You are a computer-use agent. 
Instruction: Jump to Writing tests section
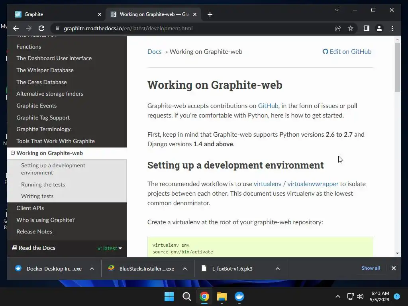[37, 196]
